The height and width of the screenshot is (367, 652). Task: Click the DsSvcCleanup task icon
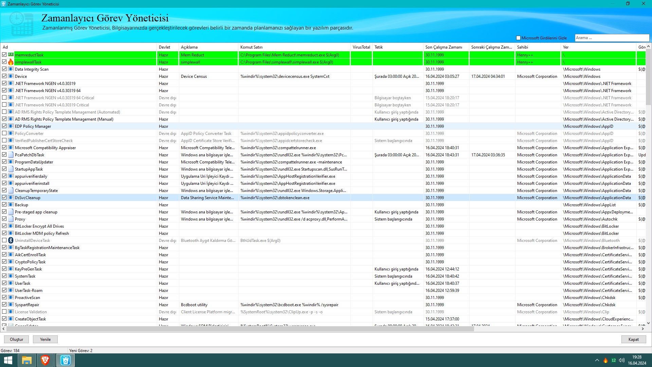point(11,197)
